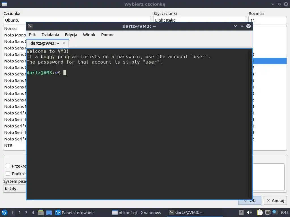Click the network monitor tray icon
Image resolution: width=290 pixels, height=217 pixels.
[x=268, y=212]
